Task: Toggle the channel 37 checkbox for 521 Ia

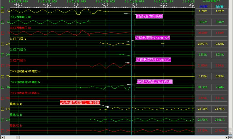Action: tap(3, 76)
